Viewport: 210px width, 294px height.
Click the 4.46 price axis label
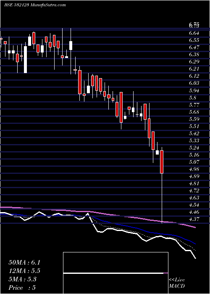click(x=194, y=212)
